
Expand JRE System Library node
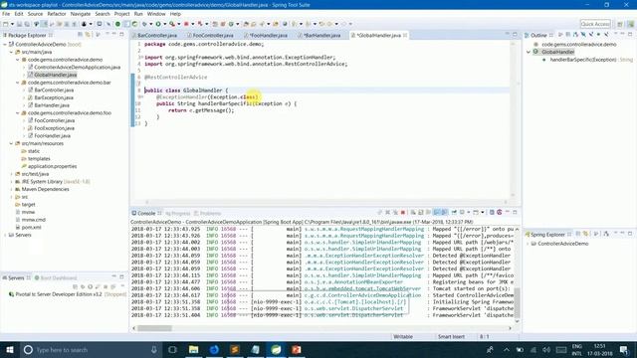coord(11,181)
